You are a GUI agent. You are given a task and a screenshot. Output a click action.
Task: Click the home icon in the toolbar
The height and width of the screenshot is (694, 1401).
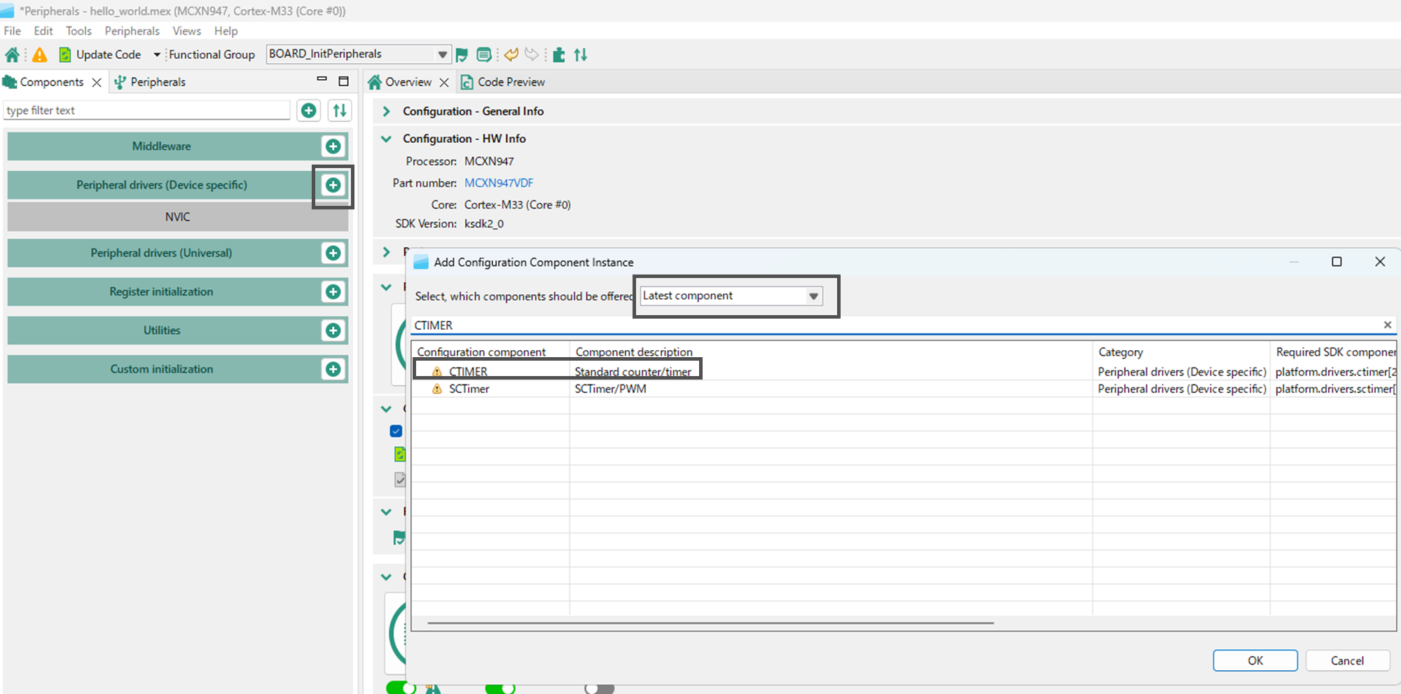[13, 55]
